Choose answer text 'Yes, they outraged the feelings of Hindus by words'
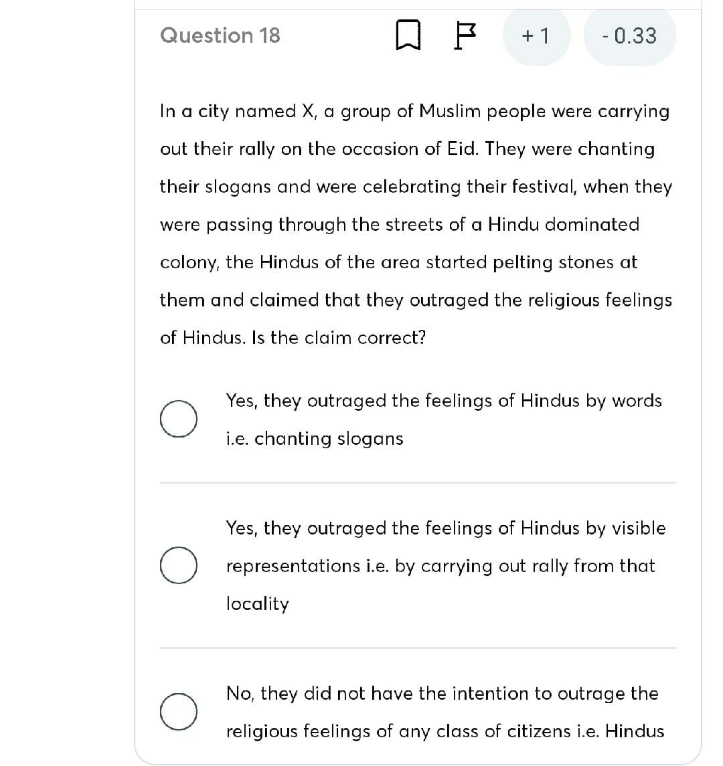The width and height of the screenshot is (723, 766). coord(444,401)
